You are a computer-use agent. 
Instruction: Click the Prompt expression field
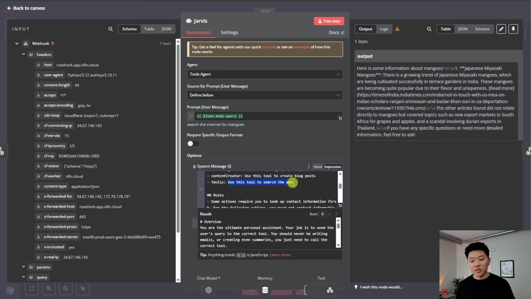click(265, 116)
